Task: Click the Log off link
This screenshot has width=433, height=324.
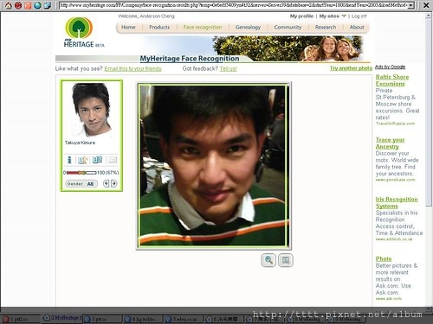Action: click(359, 16)
